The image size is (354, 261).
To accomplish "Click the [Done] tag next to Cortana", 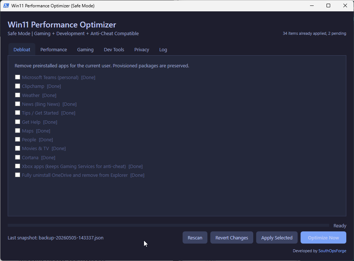I will (48, 157).
